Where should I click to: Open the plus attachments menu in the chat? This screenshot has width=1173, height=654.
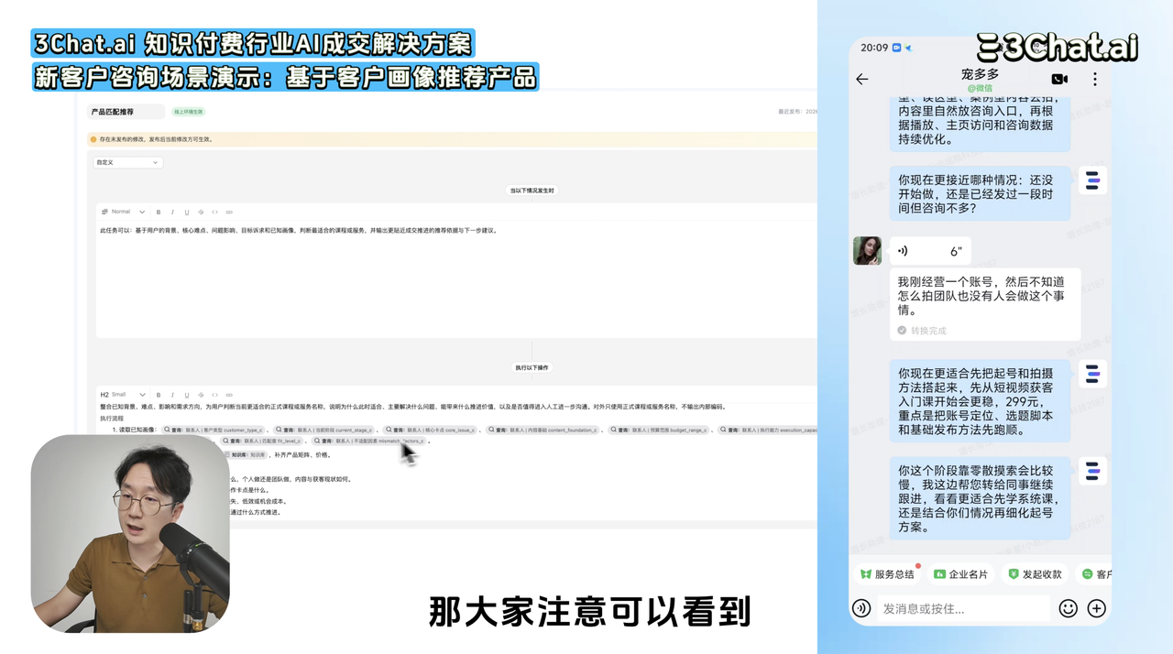[1096, 608]
